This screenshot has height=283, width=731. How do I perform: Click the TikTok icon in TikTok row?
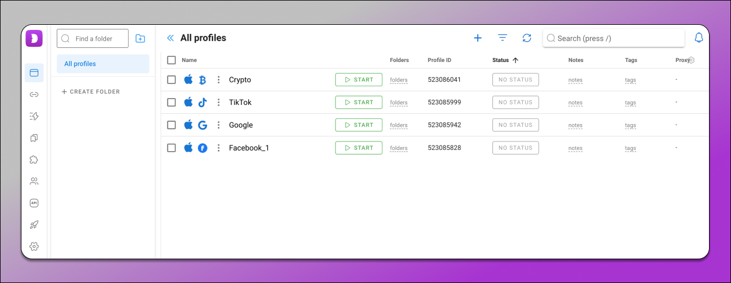202,103
